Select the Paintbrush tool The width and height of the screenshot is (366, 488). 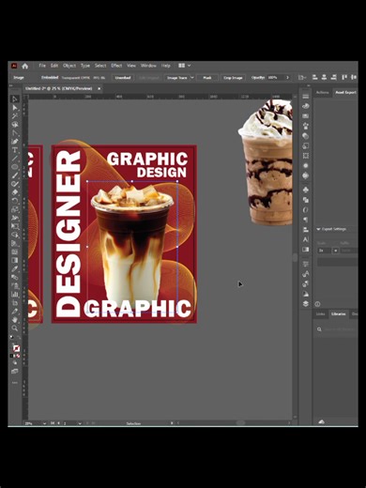click(x=15, y=175)
